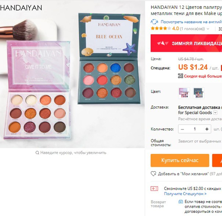The image size is (222, 216).
Task: Decrease quantity with the minus button
Action: [183, 129]
